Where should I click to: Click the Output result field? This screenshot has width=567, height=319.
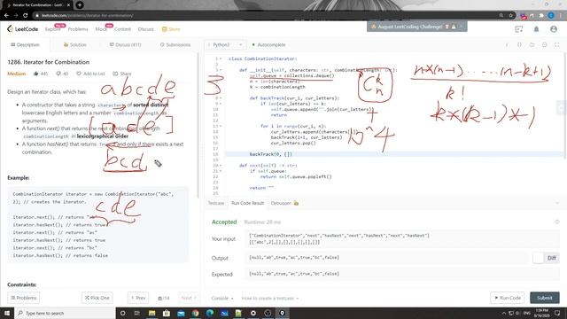(x=386, y=258)
